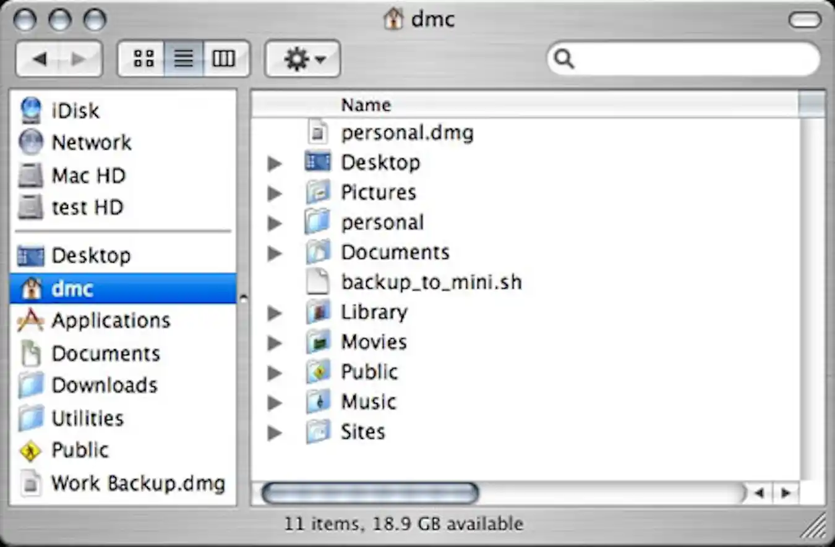Select the backup_to_mini.sh file
Screen dimensions: 835x547
click(x=431, y=282)
